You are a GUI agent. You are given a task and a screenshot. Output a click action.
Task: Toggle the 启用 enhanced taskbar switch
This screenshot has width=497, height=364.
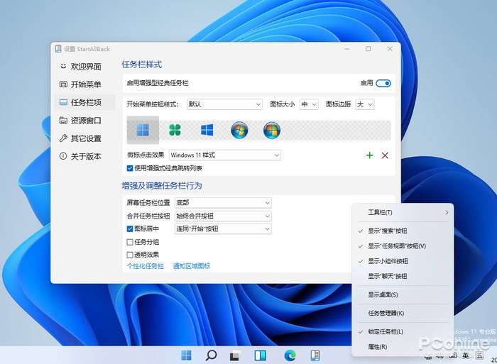tap(383, 83)
